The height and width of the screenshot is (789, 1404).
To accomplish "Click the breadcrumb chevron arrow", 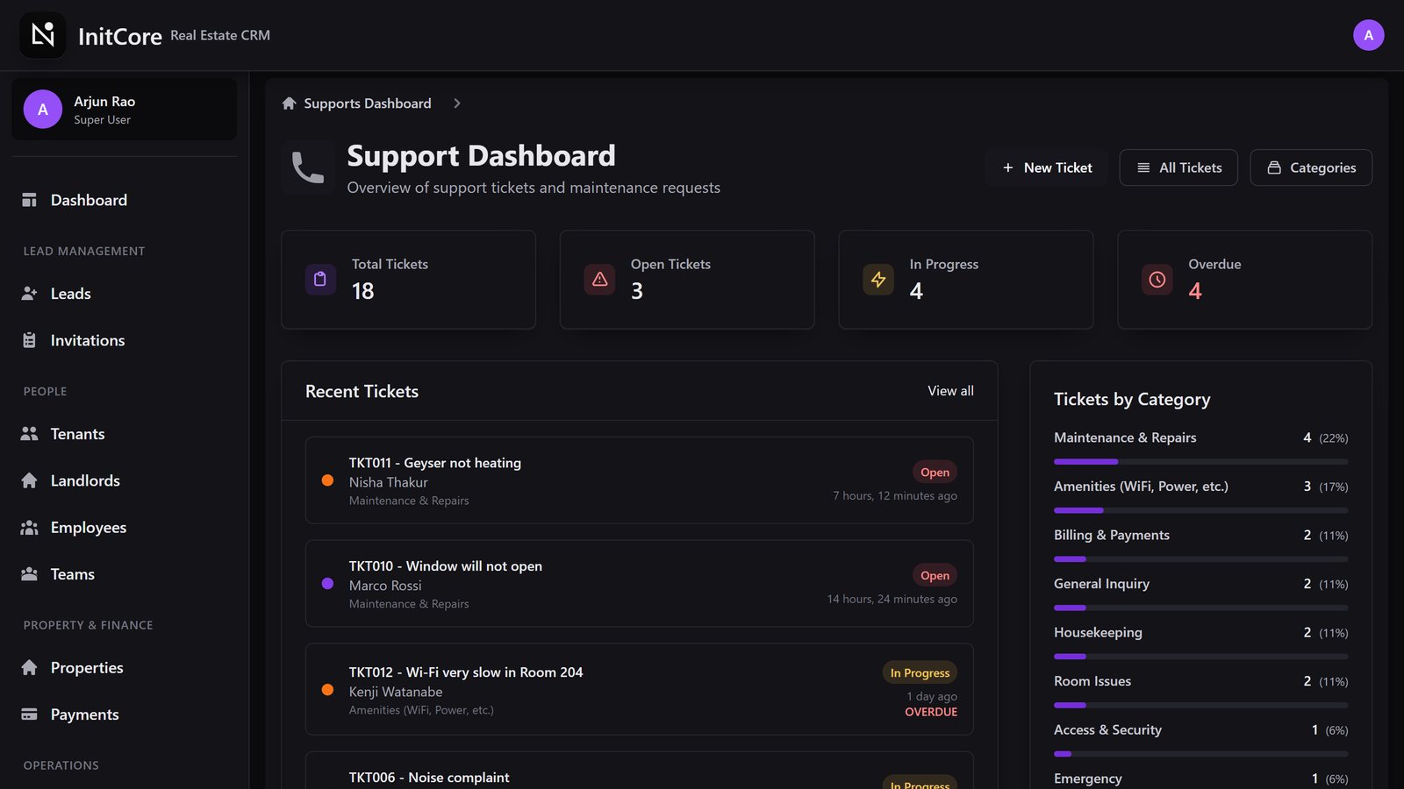I will (x=456, y=103).
